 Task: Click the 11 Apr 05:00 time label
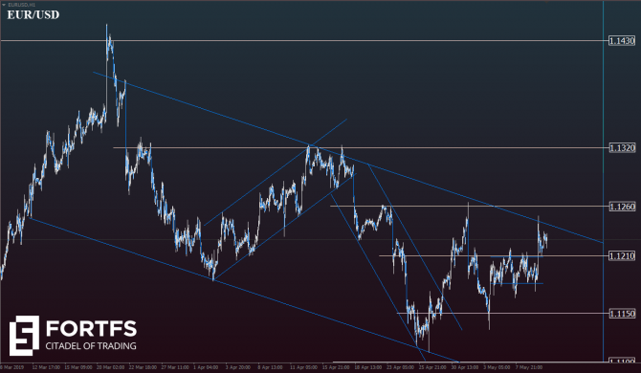pos(303,367)
